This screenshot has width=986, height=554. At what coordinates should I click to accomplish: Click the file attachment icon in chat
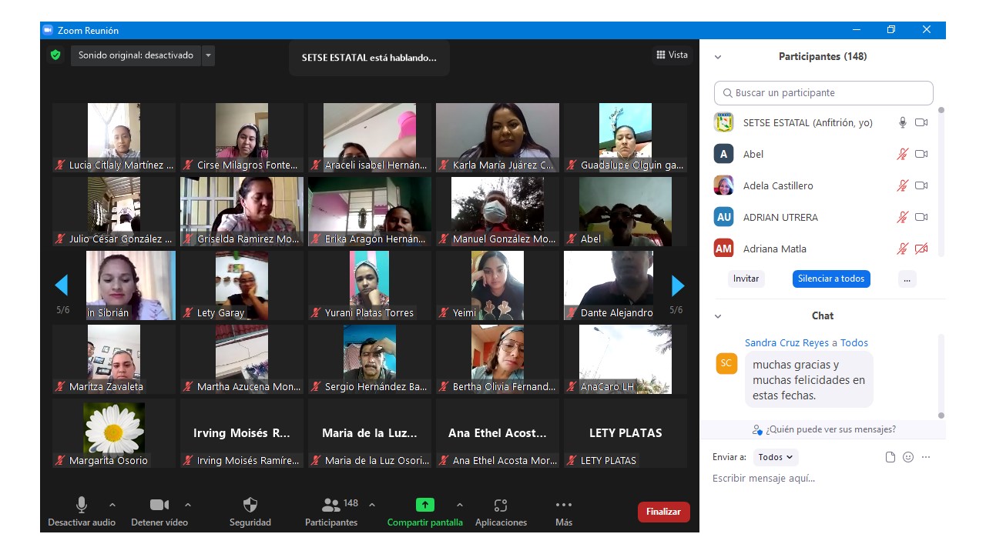point(890,457)
